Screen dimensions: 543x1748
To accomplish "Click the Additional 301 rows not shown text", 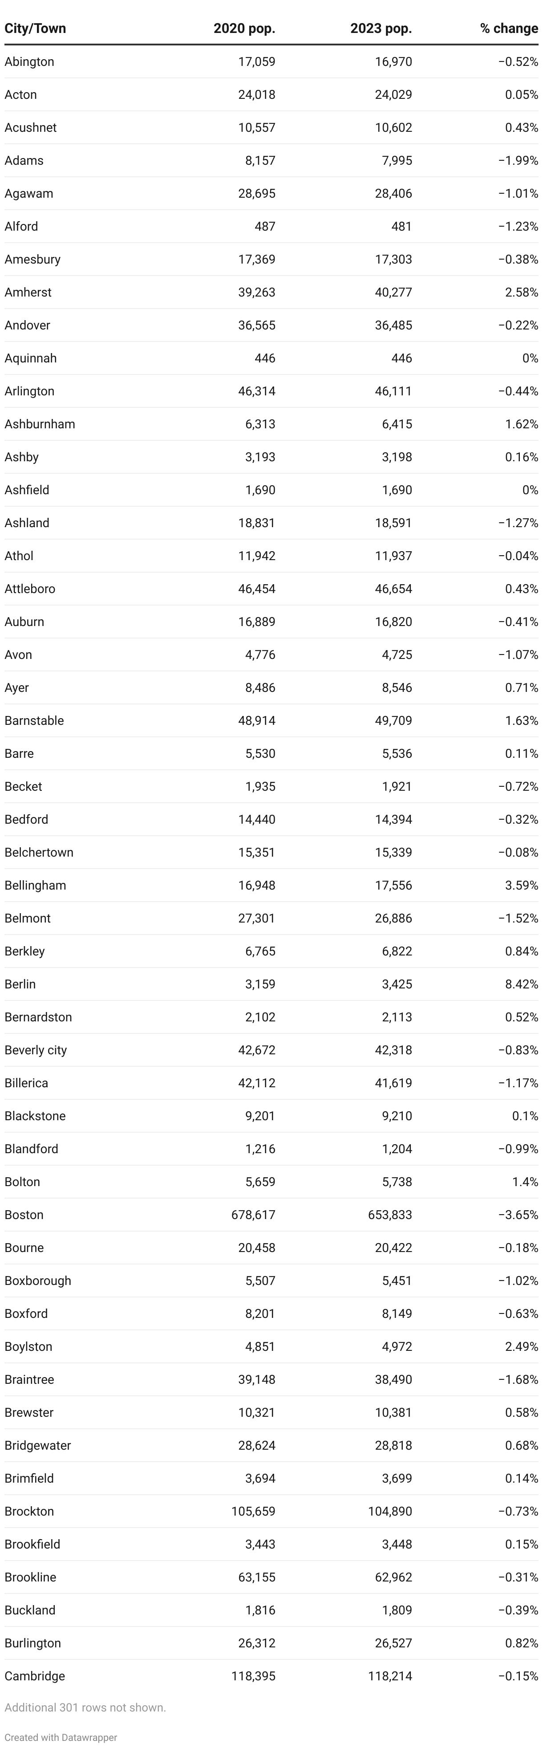I will click(x=85, y=1707).
